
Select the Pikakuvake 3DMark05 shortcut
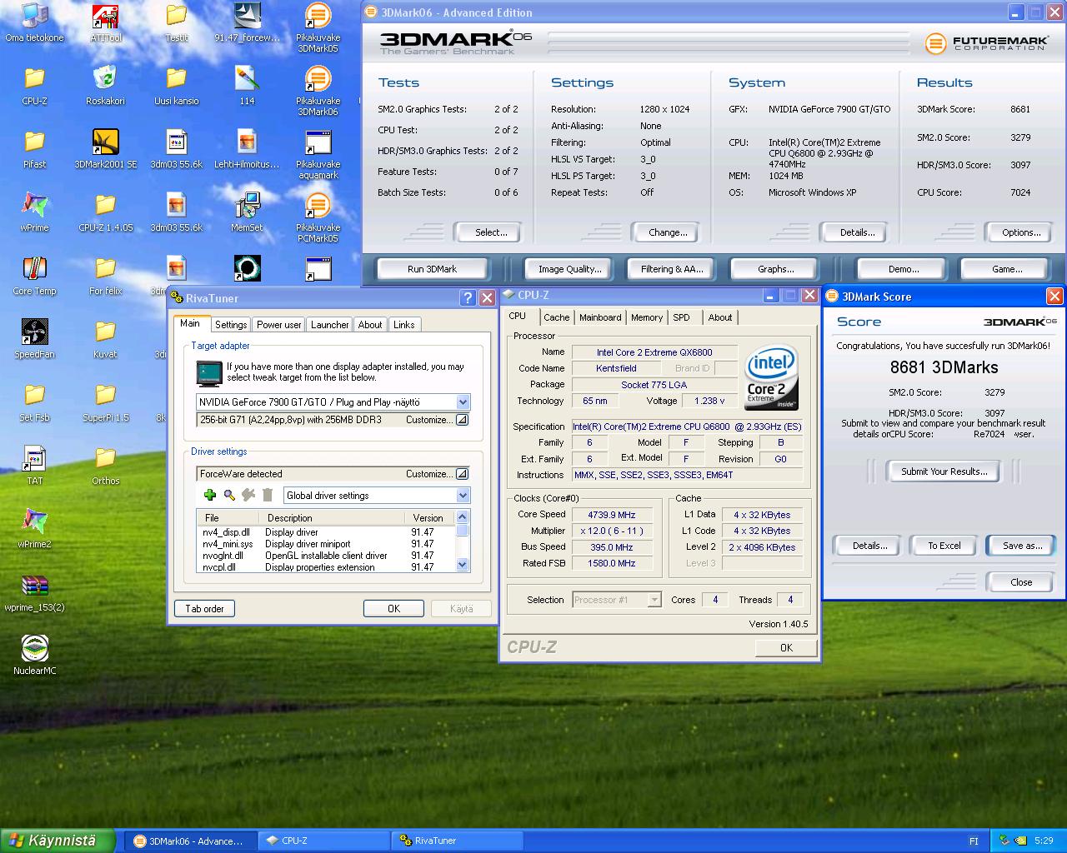click(x=318, y=27)
